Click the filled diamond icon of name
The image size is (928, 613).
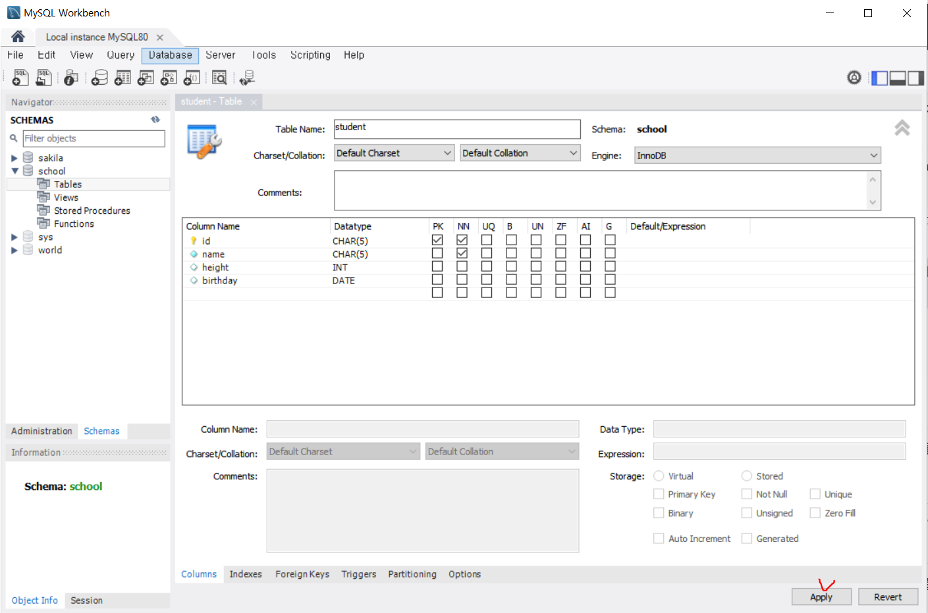pos(194,254)
